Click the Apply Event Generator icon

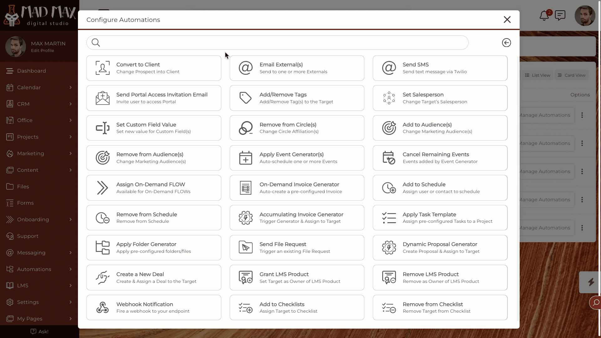(245, 157)
